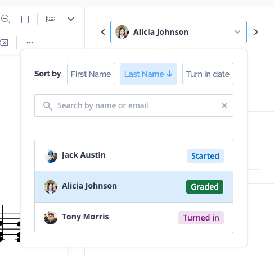Image resolution: width=274 pixels, height=257 pixels.
Task: Expand the chevron next to keyboard icon
Action: pos(71,19)
